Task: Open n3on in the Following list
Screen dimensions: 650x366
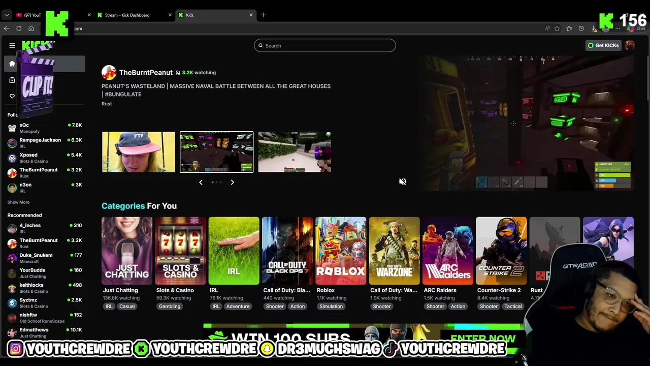Action: pyautogui.click(x=45, y=188)
